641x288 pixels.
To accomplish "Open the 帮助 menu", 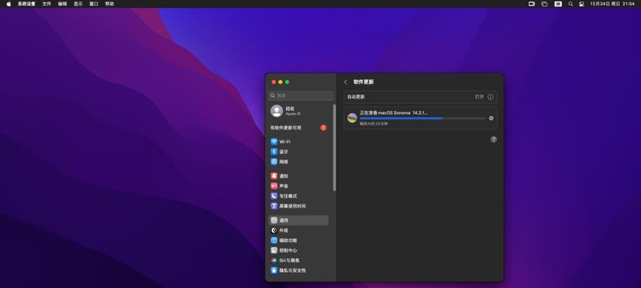I will click(110, 4).
